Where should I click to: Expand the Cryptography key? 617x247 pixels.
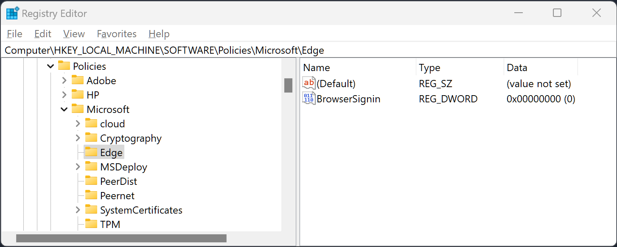tap(78, 138)
